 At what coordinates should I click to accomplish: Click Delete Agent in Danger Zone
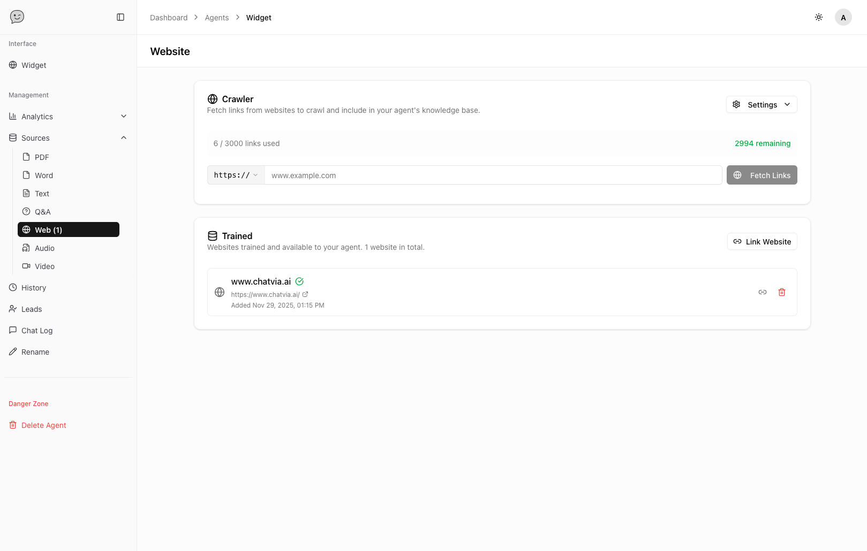click(43, 425)
